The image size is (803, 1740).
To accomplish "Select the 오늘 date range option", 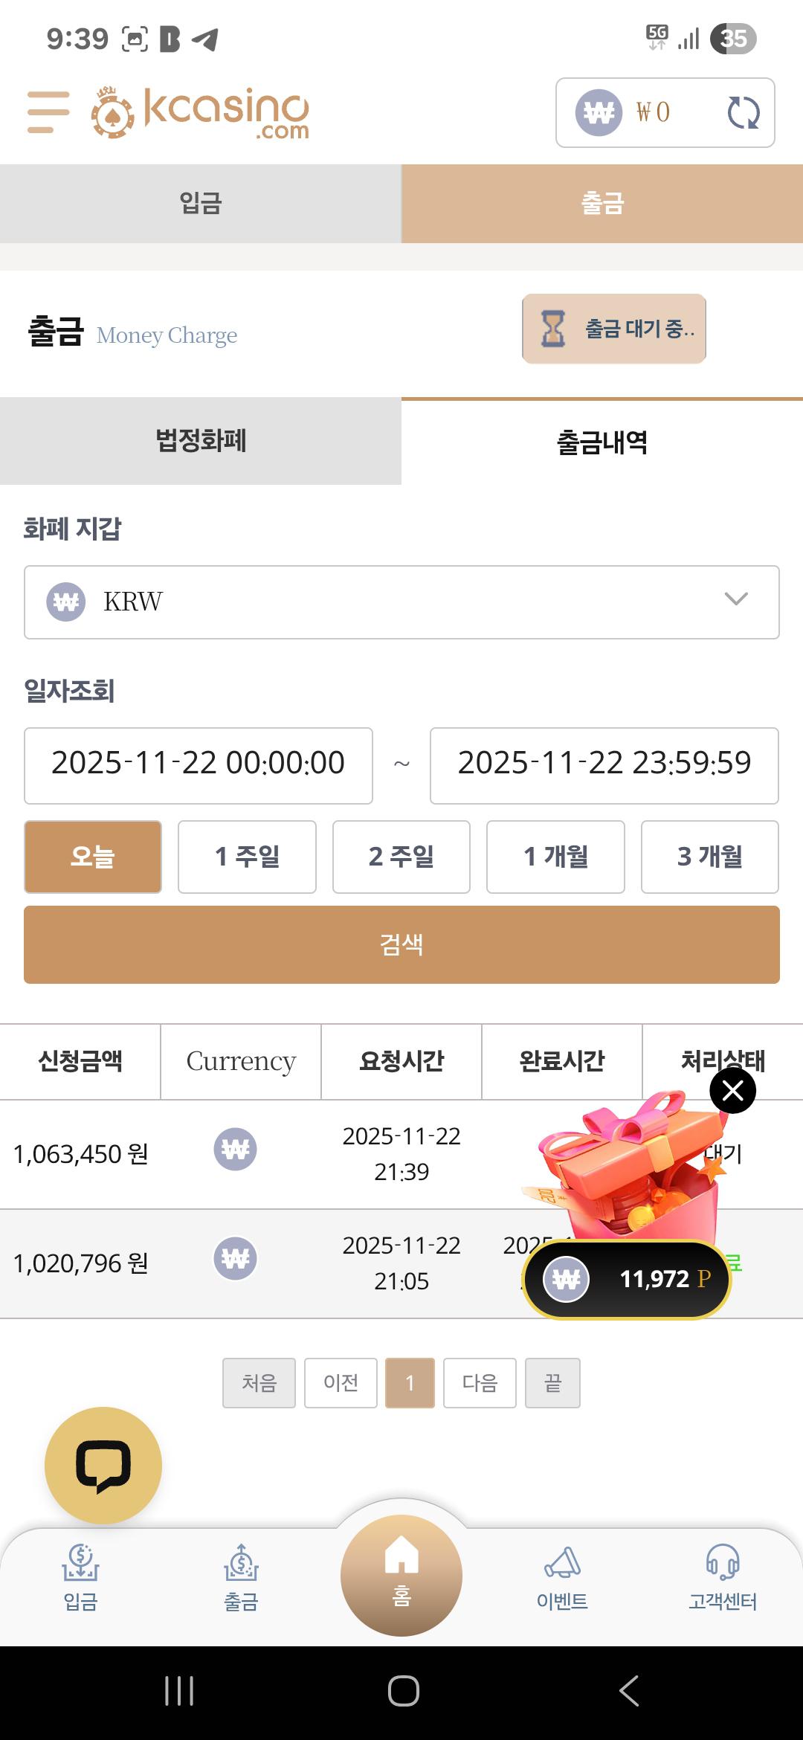I will coord(93,857).
